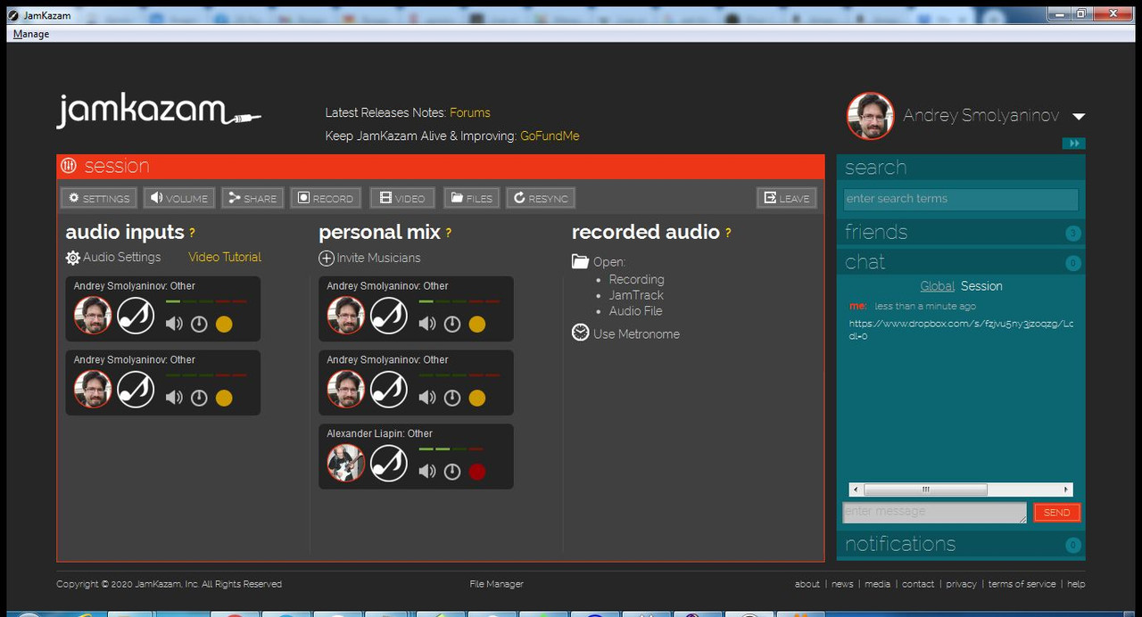Send the chat message with SEND
Image resolution: width=1142 pixels, height=617 pixels.
1056,513
